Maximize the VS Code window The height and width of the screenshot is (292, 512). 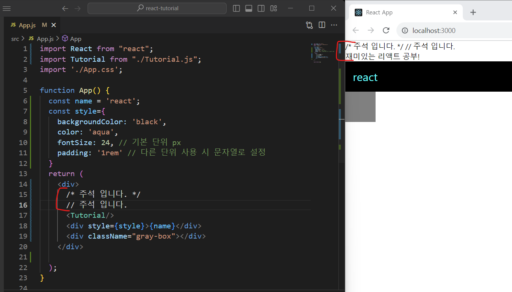[x=312, y=8]
